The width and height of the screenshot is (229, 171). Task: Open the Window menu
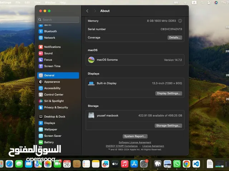(50, 2)
